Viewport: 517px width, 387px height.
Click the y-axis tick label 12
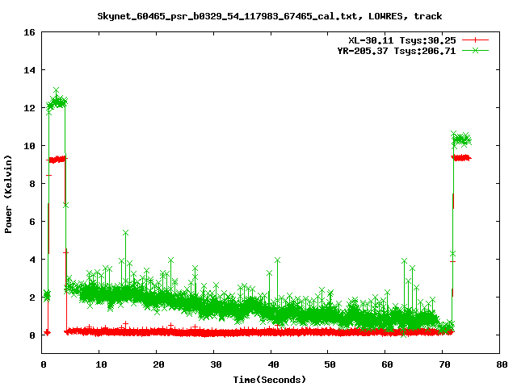(x=29, y=108)
